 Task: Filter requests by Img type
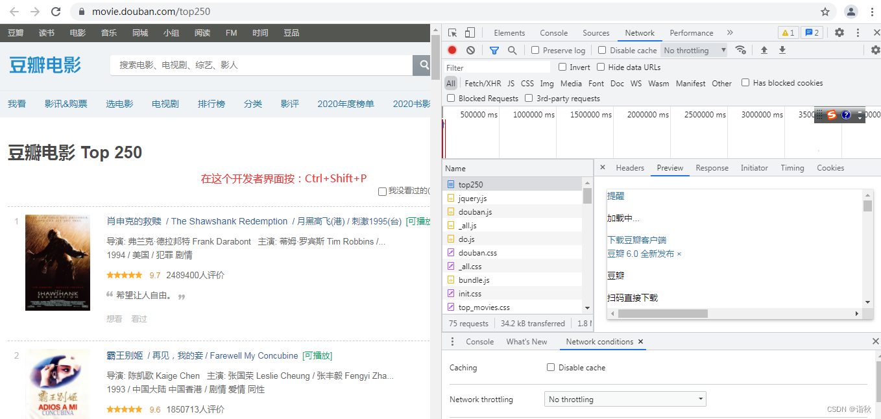[547, 83]
